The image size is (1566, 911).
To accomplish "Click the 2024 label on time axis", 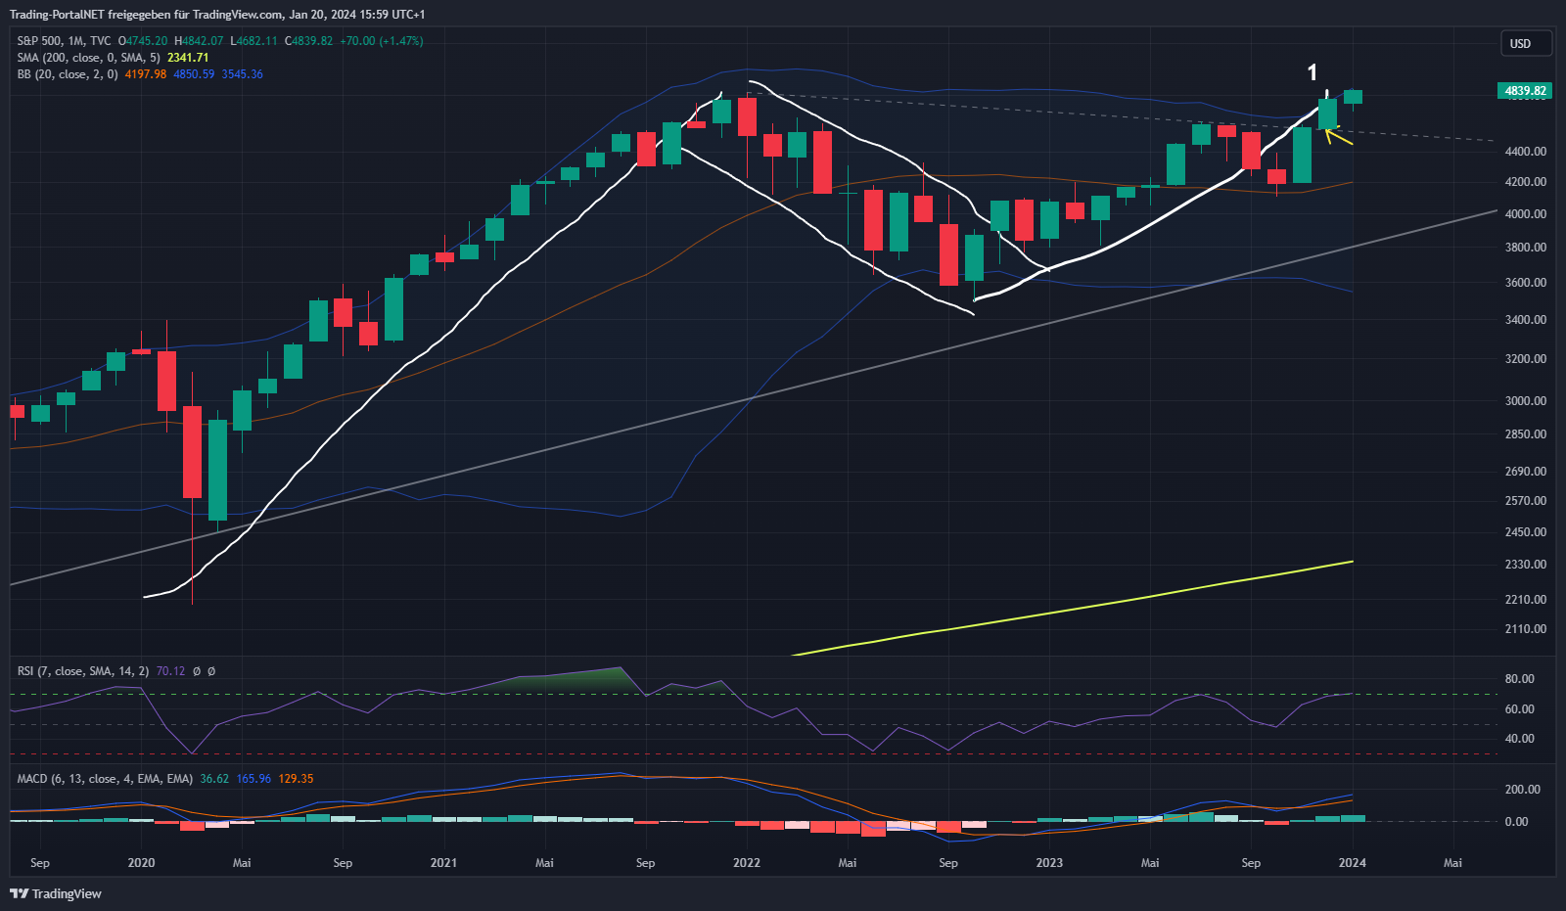I will (1352, 863).
